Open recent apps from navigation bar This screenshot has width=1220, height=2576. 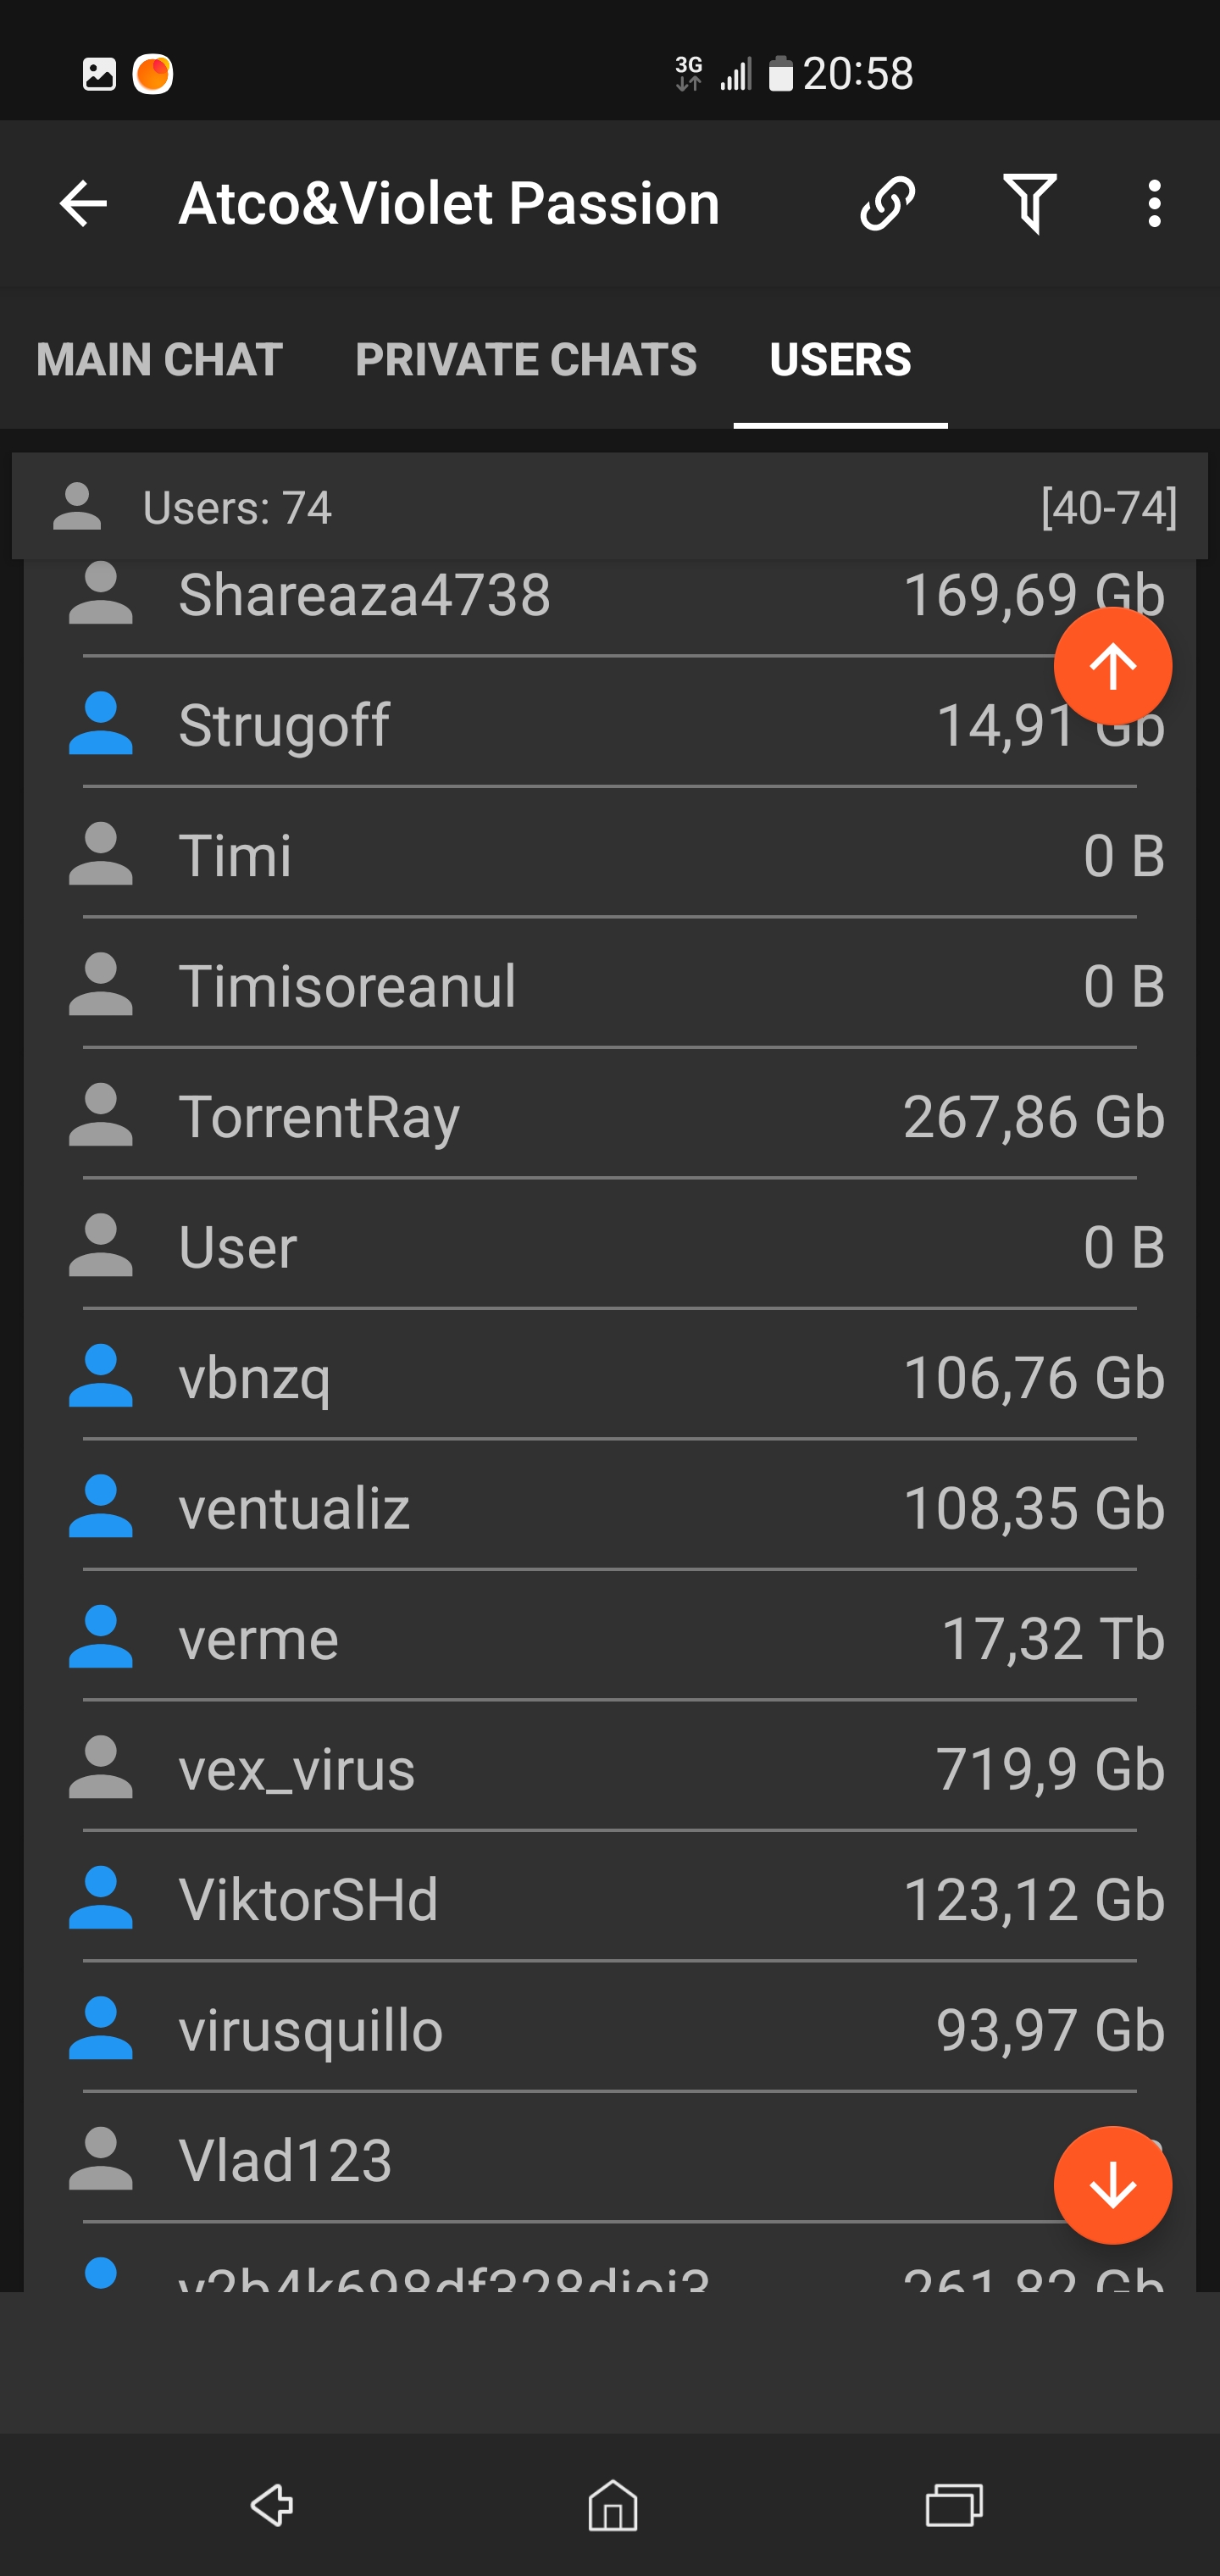click(953, 2505)
